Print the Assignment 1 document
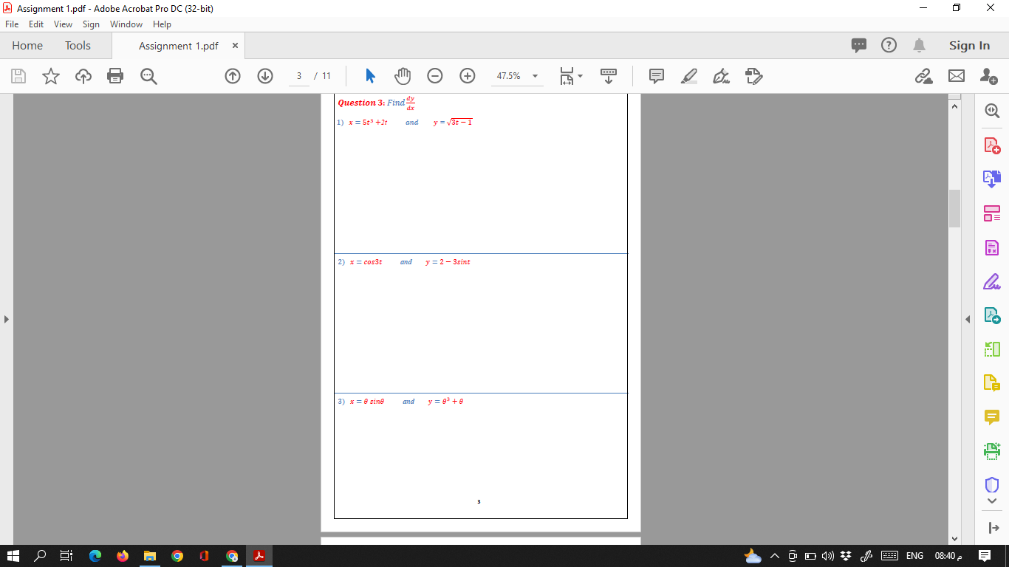This screenshot has width=1009, height=567. tap(115, 76)
